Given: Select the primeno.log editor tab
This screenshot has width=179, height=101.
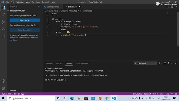Looking at the screenshot, I should (x=72, y=7).
